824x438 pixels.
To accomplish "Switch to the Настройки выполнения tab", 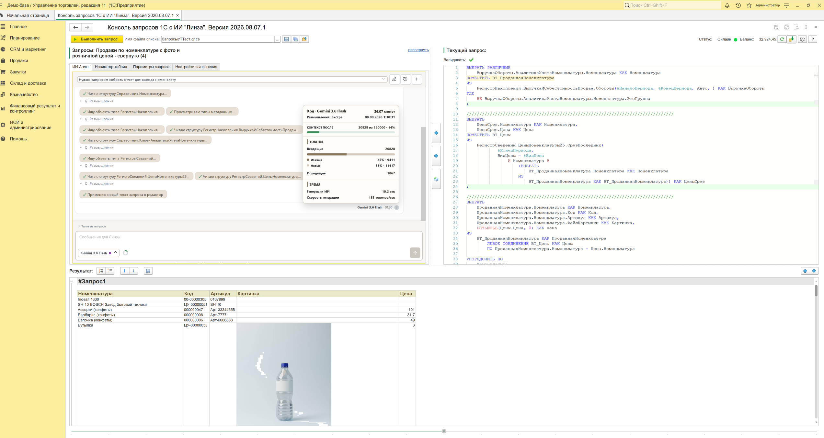I will click(196, 67).
